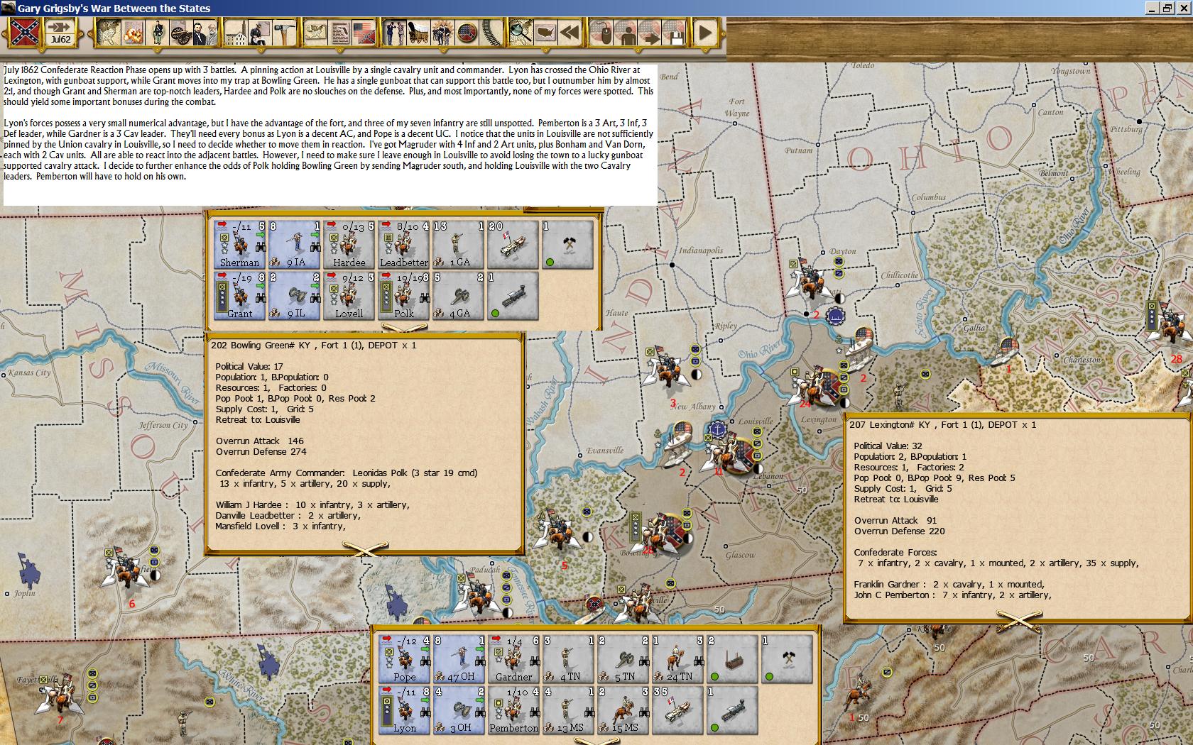Screen dimensions: 1193x745
Task: Click the two officers meeting icon
Action: [395, 33]
